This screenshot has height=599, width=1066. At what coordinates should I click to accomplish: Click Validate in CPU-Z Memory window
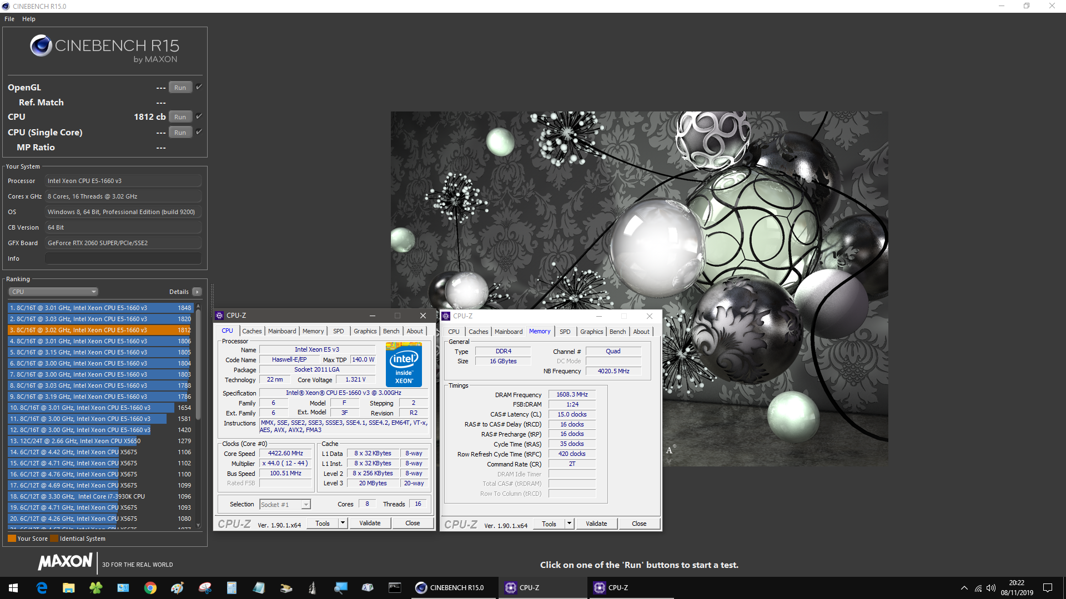596,524
